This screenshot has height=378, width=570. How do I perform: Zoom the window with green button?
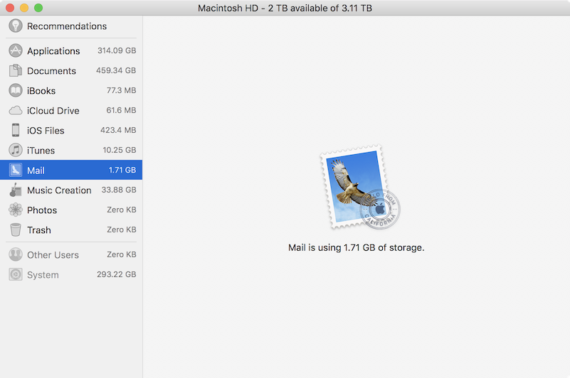pos(38,8)
